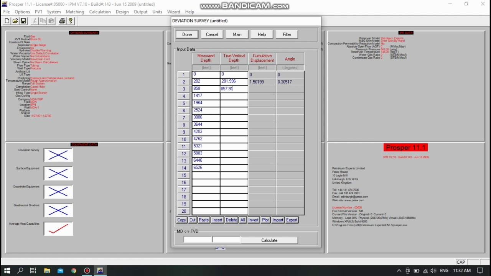Open the Wizard menu
Viewport: 491px width, 276px height.
tap(173, 12)
